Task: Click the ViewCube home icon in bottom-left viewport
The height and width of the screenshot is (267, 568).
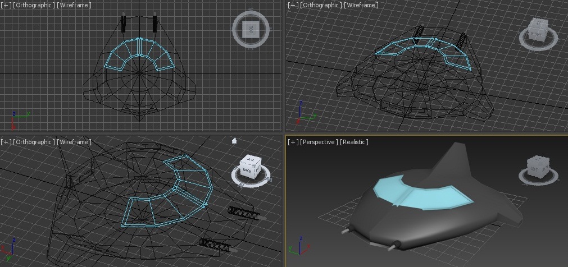Action: 234,141
